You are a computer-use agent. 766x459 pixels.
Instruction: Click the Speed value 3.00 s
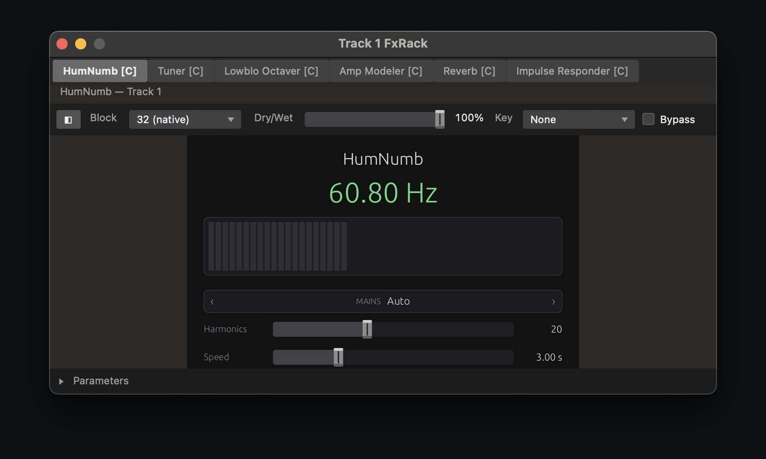(x=549, y=357)
